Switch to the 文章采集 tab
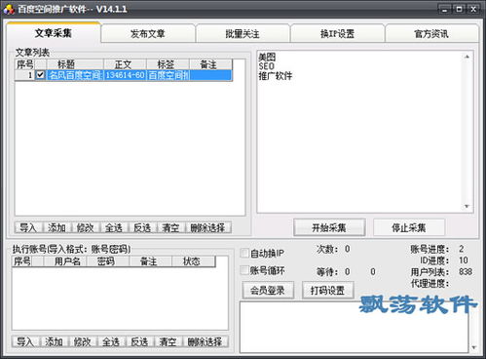 click(x=54, y=33)
